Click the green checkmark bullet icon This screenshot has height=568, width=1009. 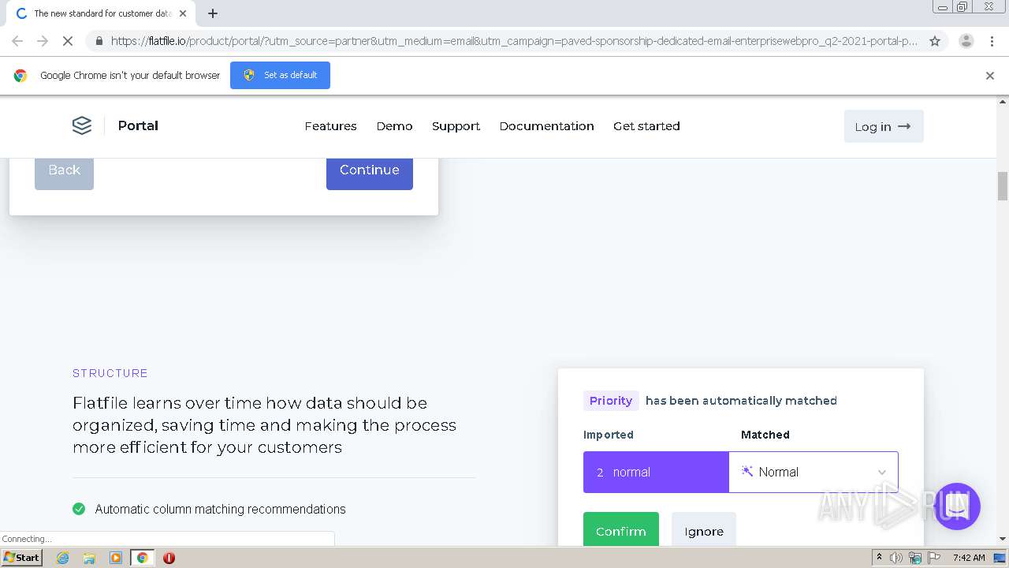[79, 509]
